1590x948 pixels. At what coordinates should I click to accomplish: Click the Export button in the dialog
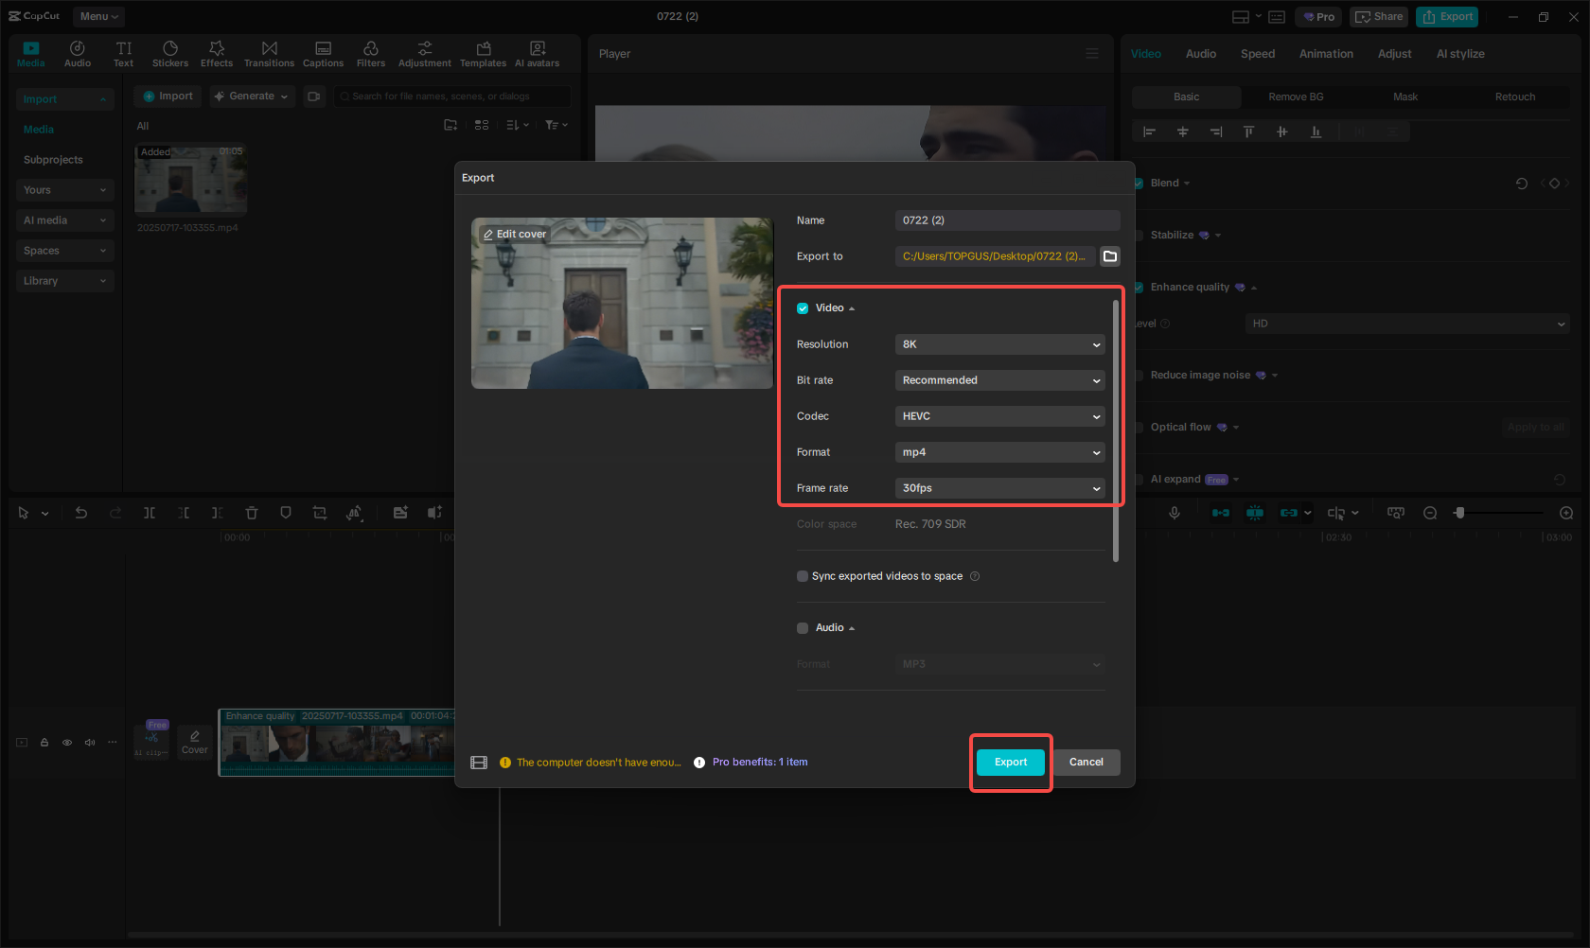point(1010,762)
